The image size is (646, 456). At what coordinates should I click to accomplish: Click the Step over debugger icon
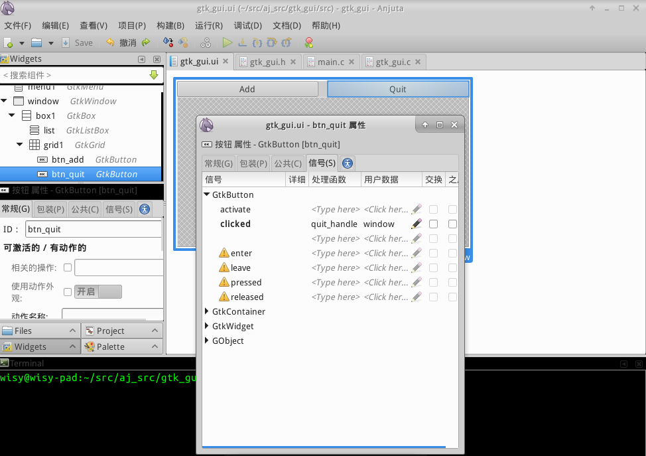[x=271, y=42]
